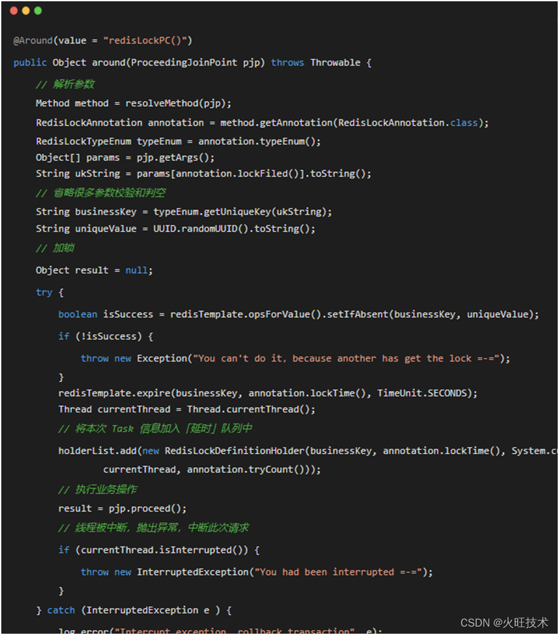Click the 'if (!isSuccess) {' line

pos(105,336)
